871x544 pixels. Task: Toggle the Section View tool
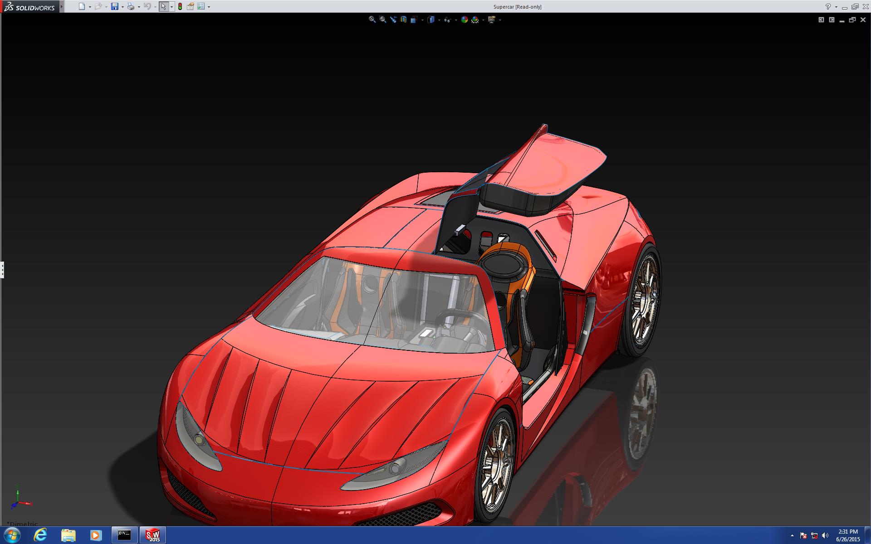coord(404,19)
